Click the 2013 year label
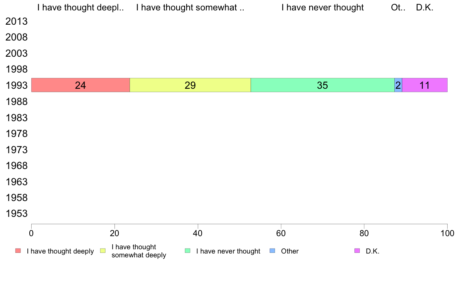Viewport: 458px width, 284px height. pos(17,21)
